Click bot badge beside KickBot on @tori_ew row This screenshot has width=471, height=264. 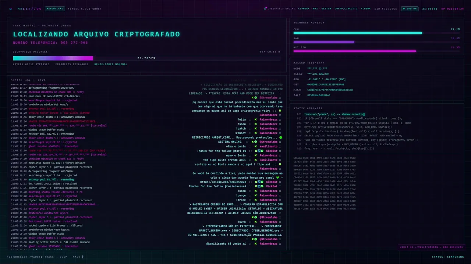pyautogui.click(x=259, y=151)
